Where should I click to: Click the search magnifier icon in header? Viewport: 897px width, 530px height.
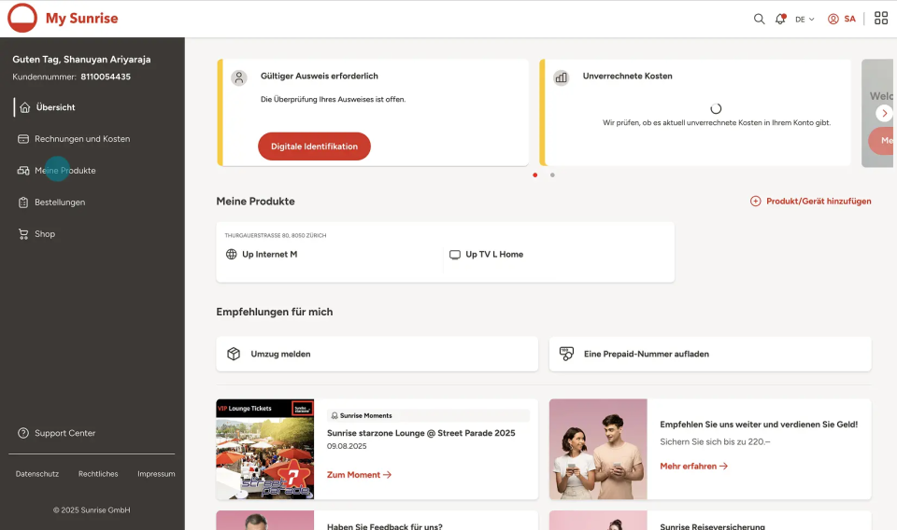coord(759,19)
